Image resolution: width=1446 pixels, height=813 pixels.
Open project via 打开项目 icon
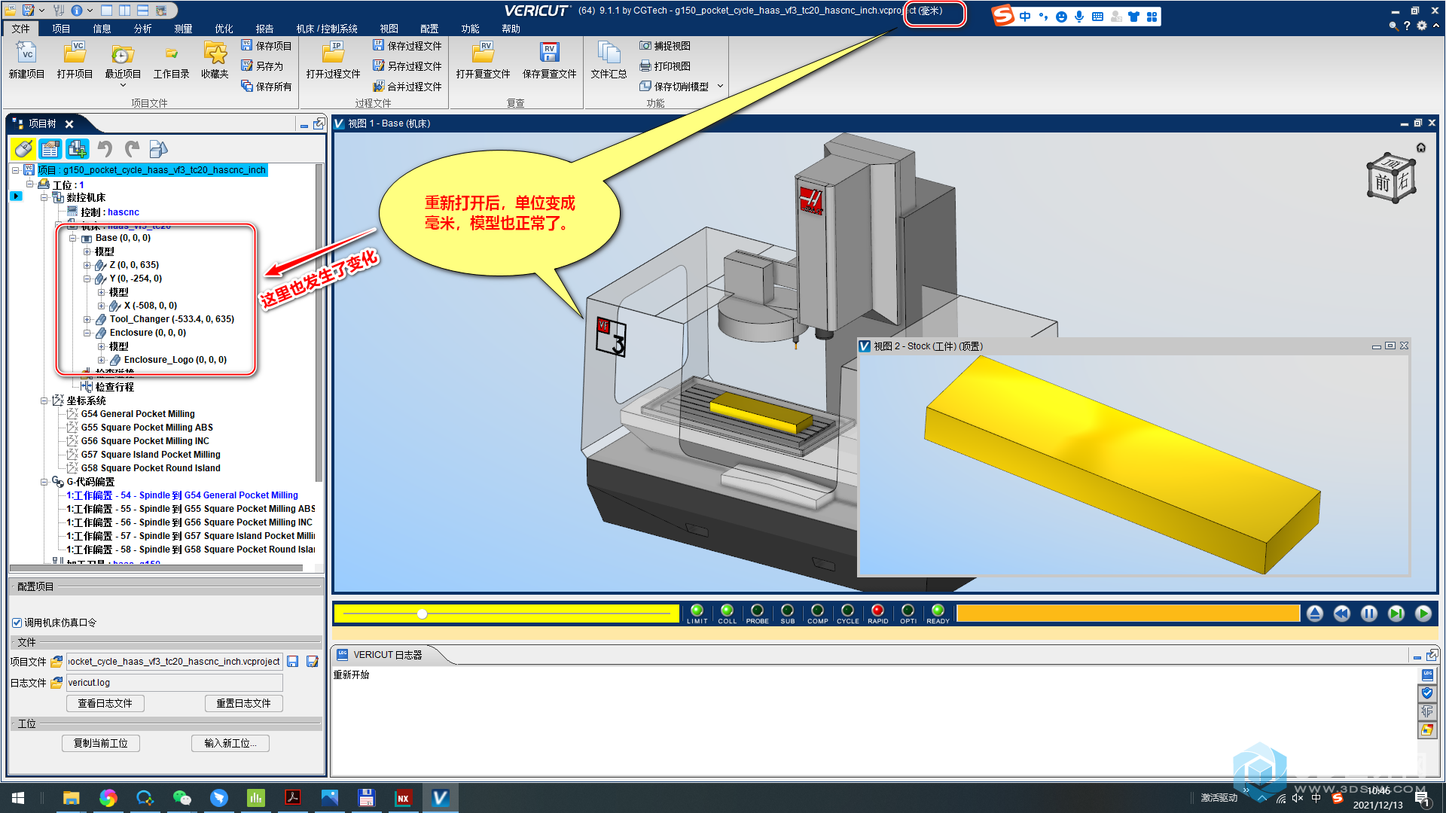tap(75, 59)
